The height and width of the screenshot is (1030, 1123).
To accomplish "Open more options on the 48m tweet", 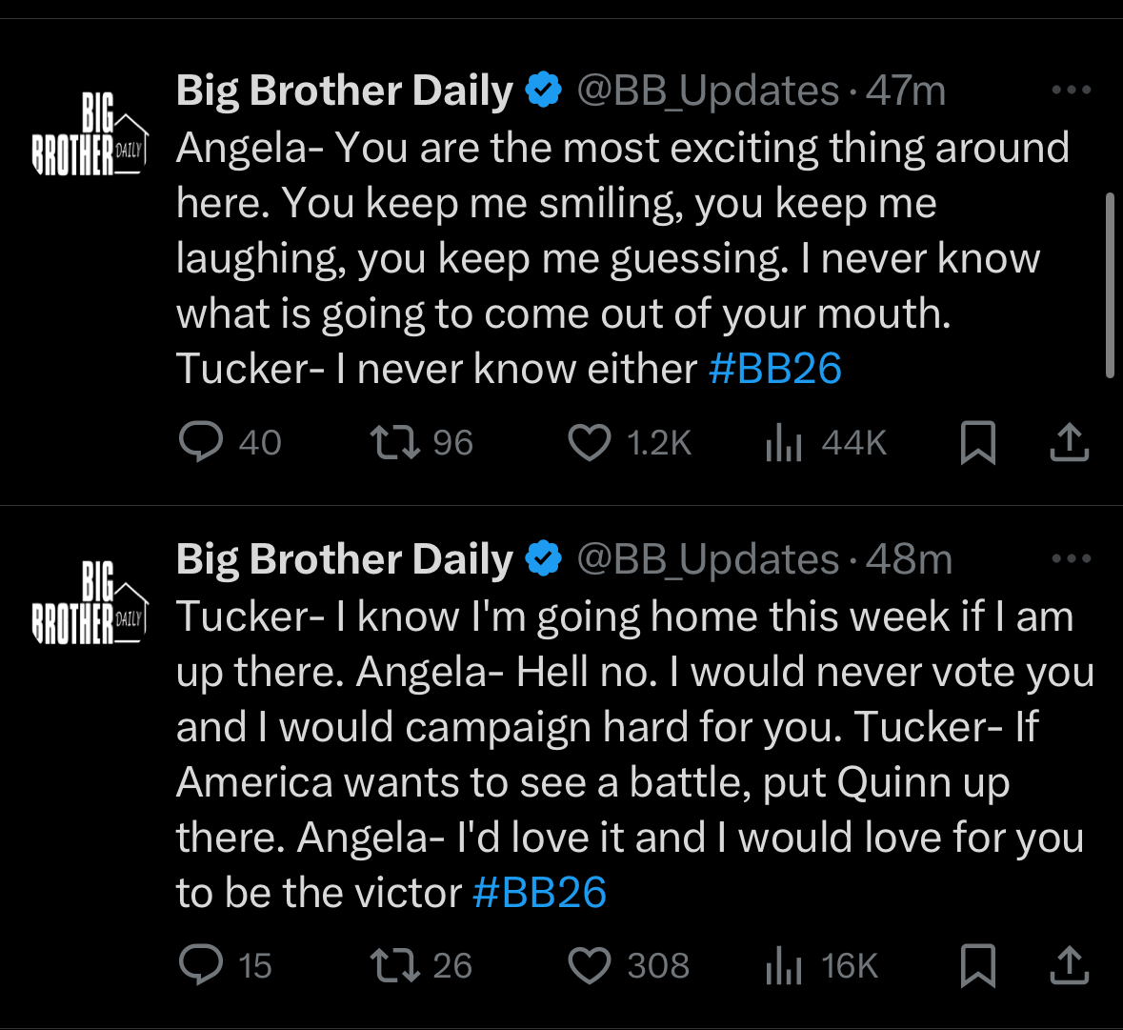I will [1071, 558].
